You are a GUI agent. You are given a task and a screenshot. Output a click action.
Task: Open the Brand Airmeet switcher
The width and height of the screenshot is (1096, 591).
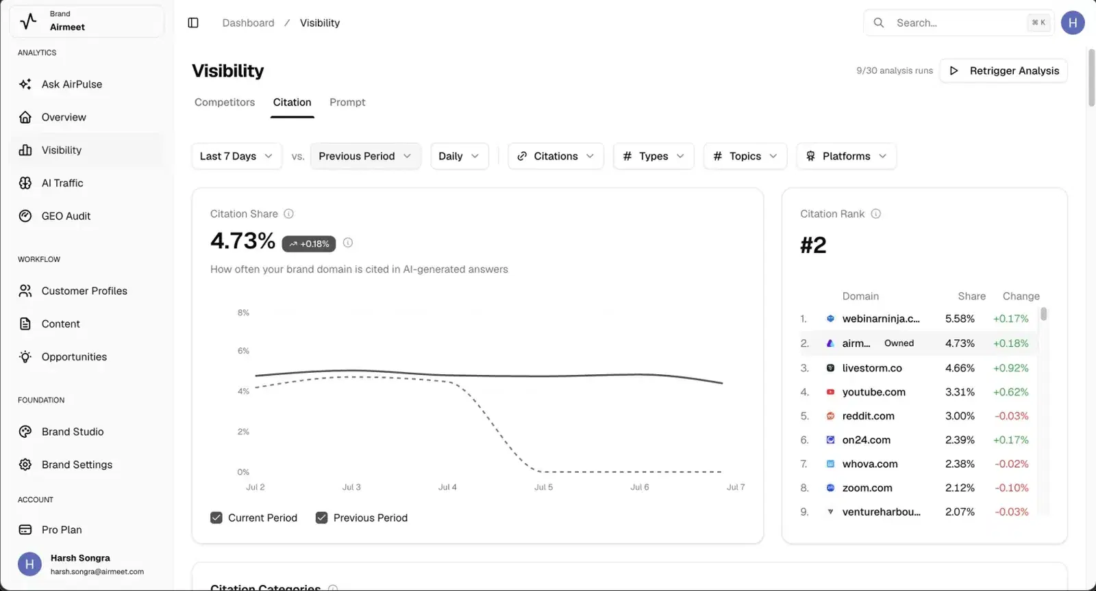pos(87,21)
